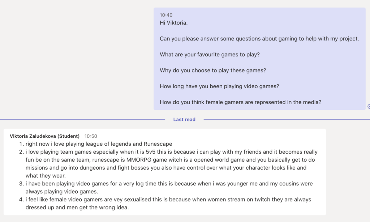Click question about female gamers in media
Image resolution: width=370 pixels, height=222 pixels.
tap(240, 102)
